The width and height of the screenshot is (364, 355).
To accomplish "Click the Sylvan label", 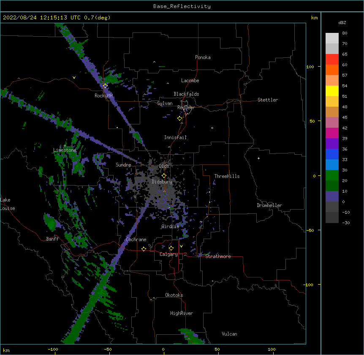I will [x=165, y=103].
